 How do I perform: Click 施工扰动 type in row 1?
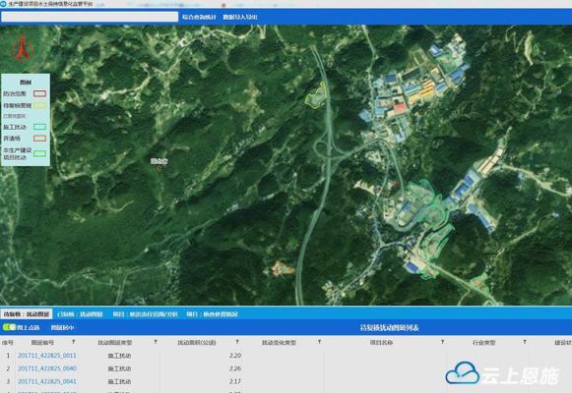click(x=119, y=356)
